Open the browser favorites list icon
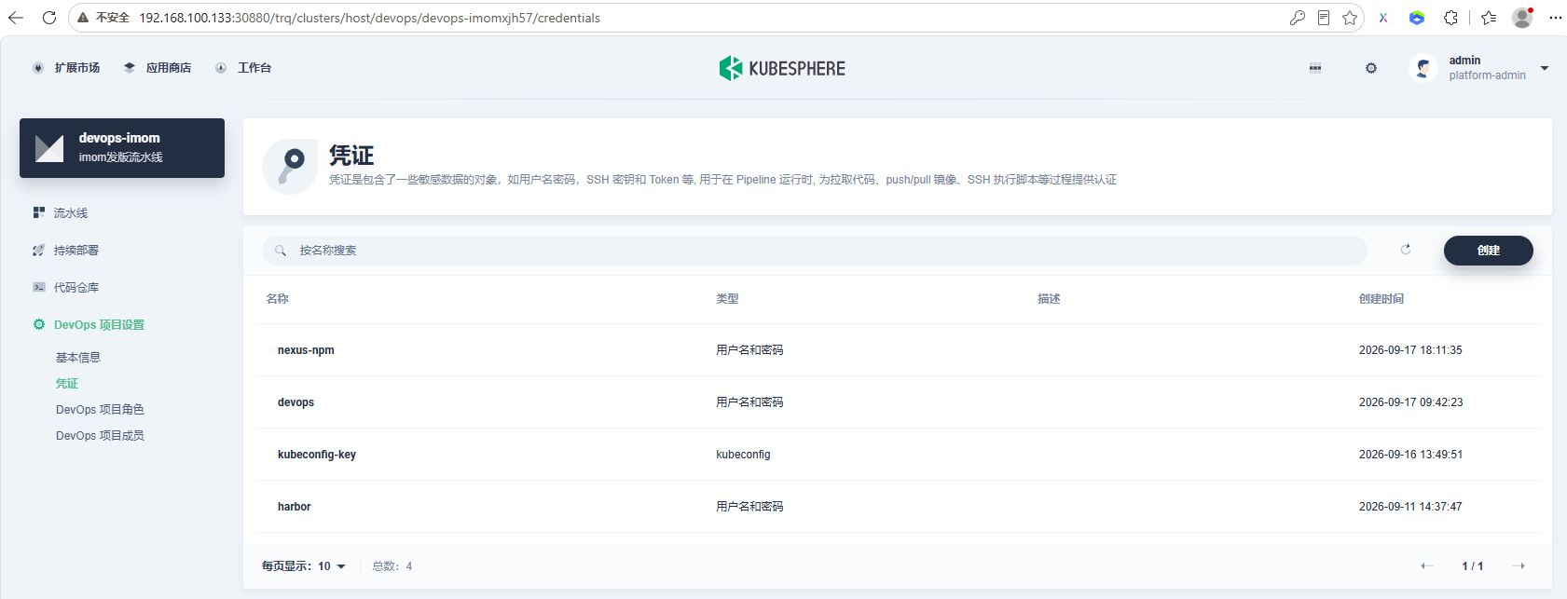 tap(1489, 18)
